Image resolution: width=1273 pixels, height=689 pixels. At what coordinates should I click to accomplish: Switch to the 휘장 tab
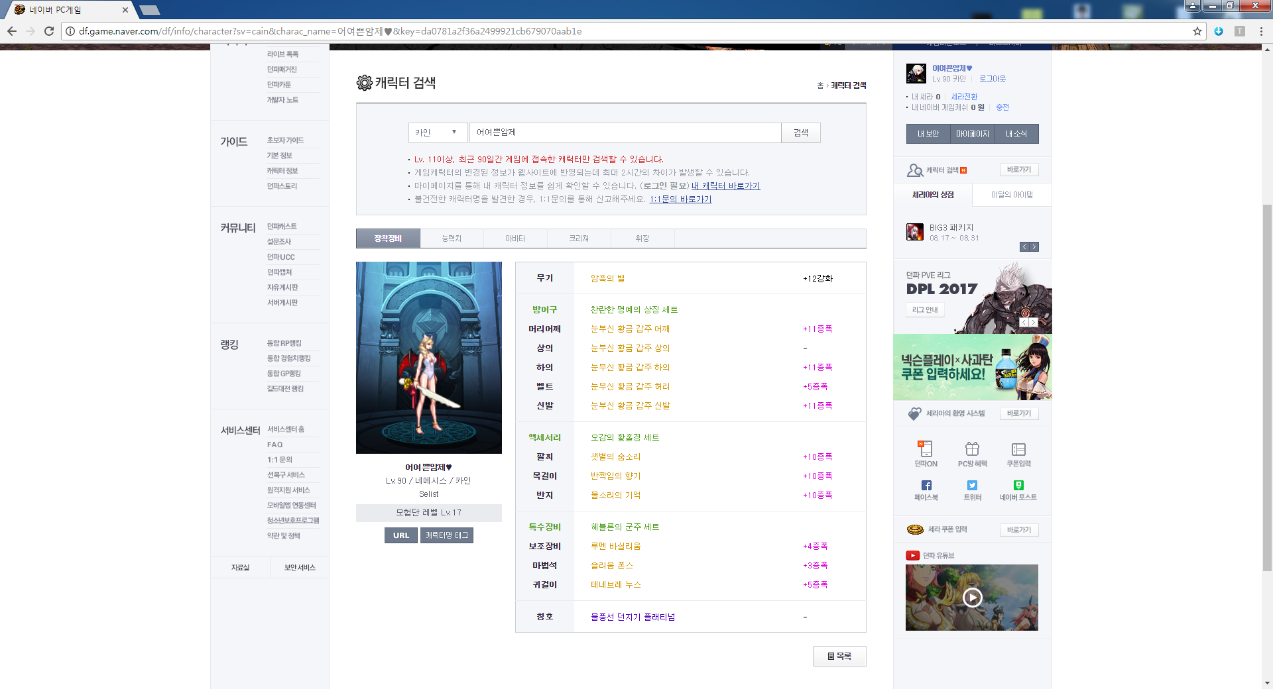[x=642, y=238]
